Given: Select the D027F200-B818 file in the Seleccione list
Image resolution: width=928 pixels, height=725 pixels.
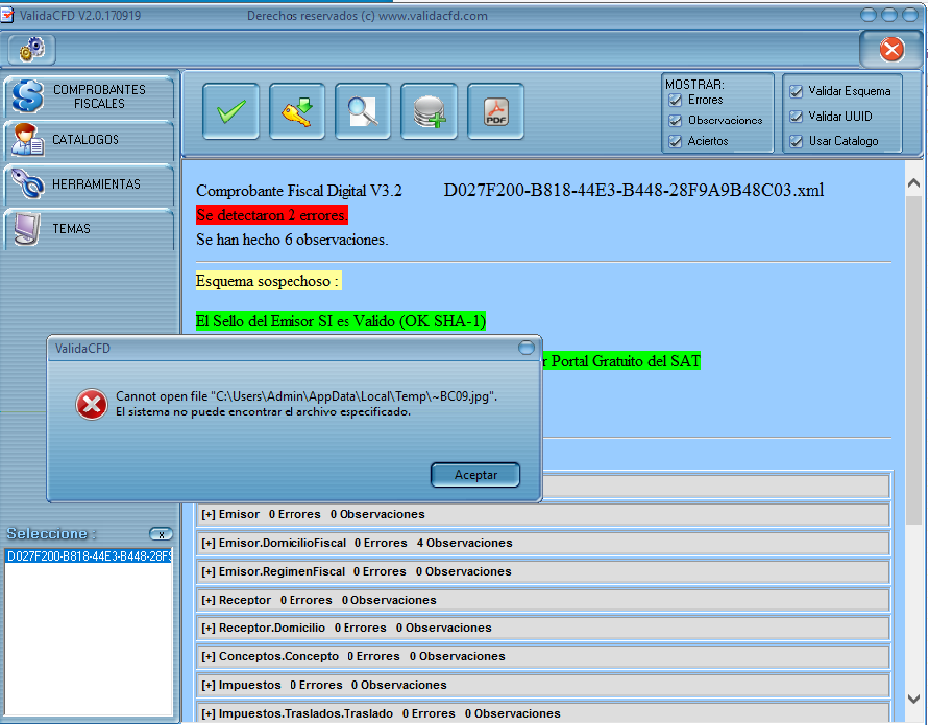Looking at the screenshot, I should (89, 557).
